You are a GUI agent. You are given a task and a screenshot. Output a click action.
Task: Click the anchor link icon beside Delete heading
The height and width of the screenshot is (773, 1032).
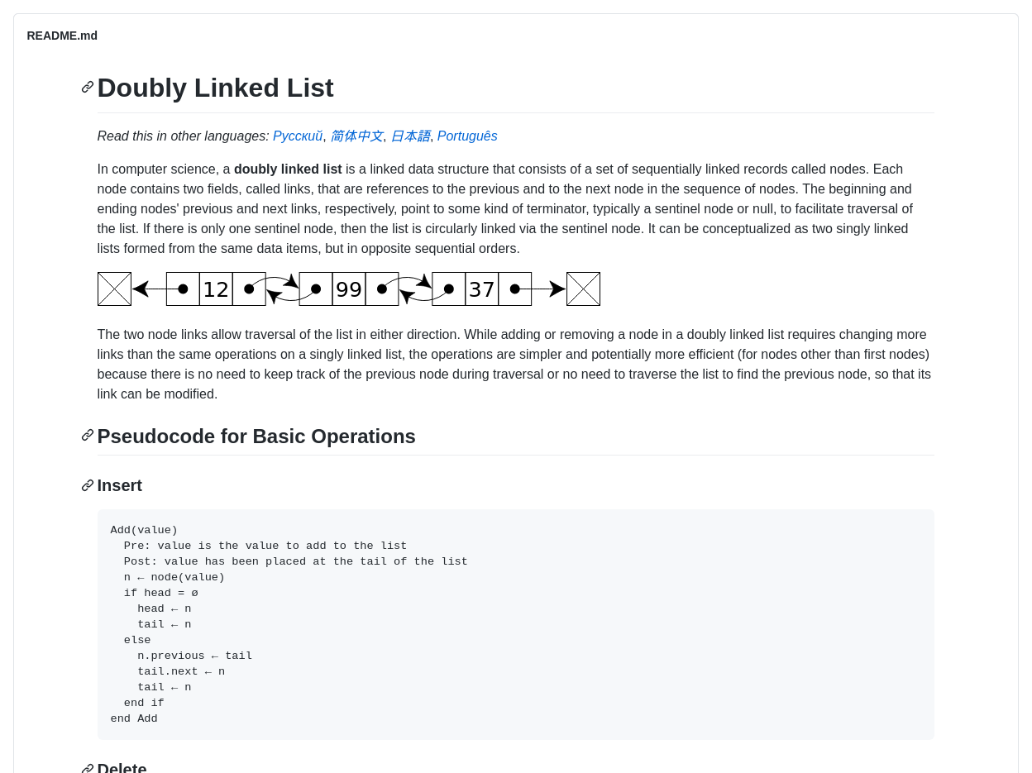click(88, 768)
